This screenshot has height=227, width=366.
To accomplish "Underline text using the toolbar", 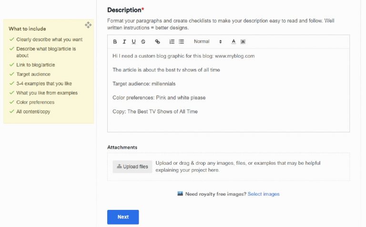I will 133,42.
